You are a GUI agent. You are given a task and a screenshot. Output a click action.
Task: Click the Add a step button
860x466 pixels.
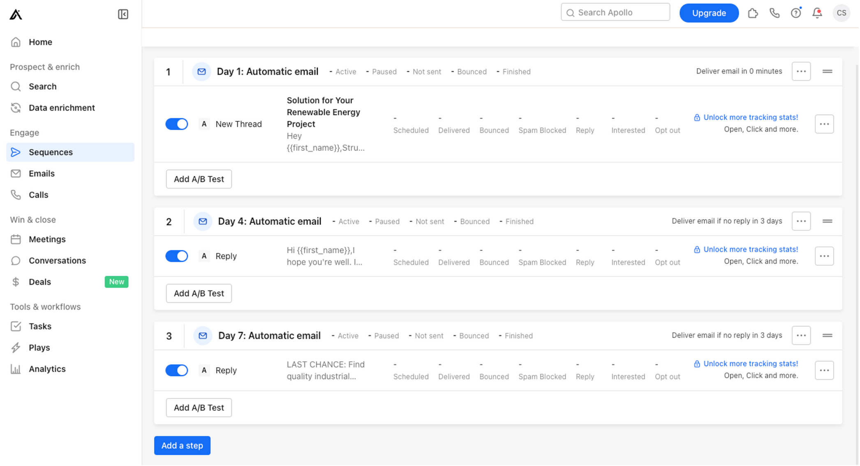click(x=182, y=445)
